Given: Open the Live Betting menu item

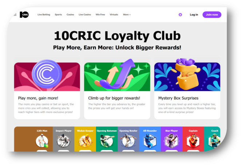Looking at the screenshot, I should [x=44, y=14].
